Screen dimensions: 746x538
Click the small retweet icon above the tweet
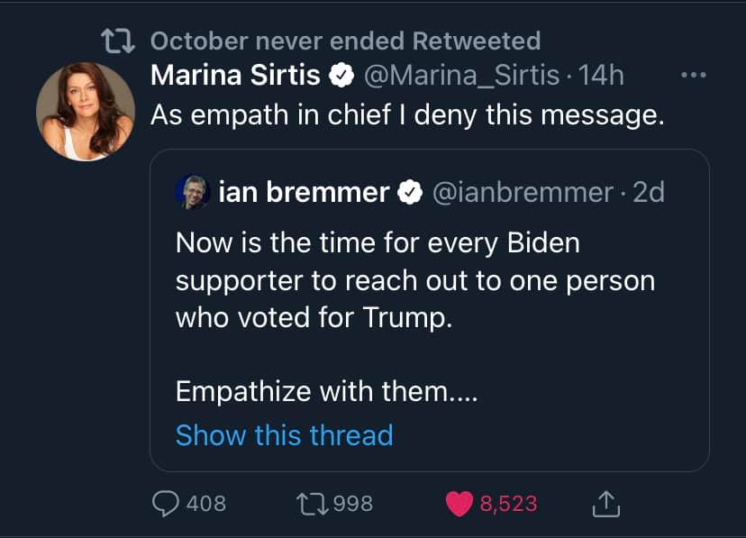pyautogui.click(x=120, y=41)
